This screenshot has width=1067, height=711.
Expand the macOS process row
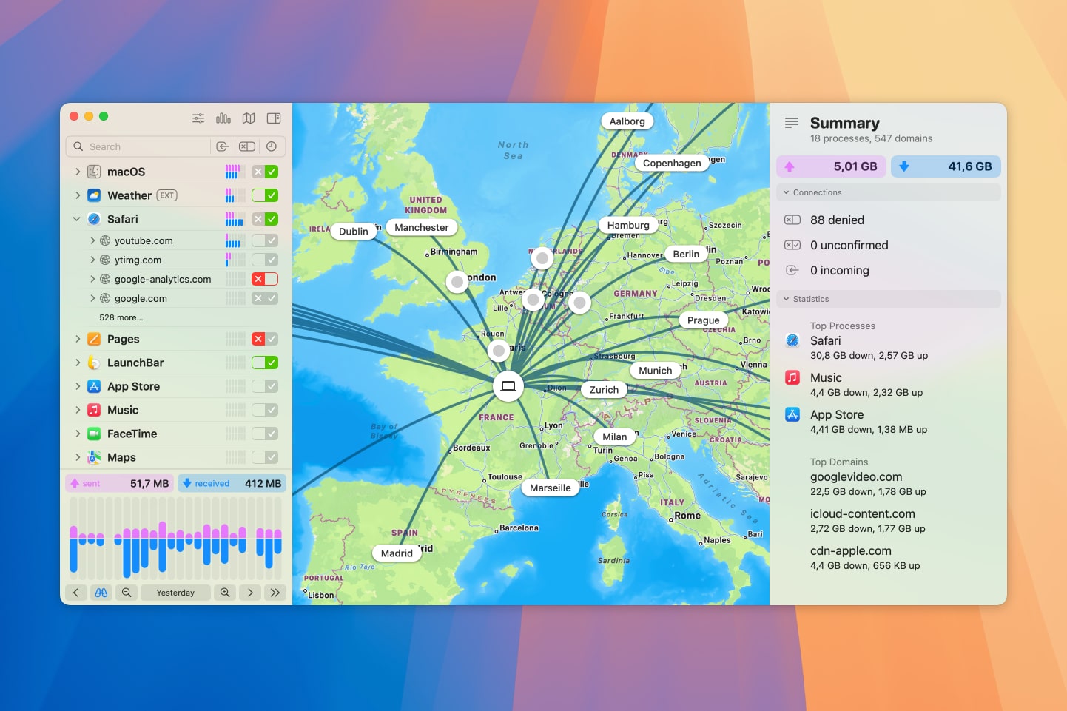(77, 172)
